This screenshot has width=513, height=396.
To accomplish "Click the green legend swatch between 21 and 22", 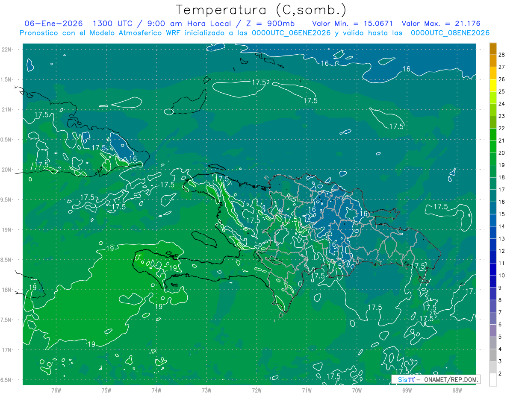I will pyautogui.click(x=493, y=134).
